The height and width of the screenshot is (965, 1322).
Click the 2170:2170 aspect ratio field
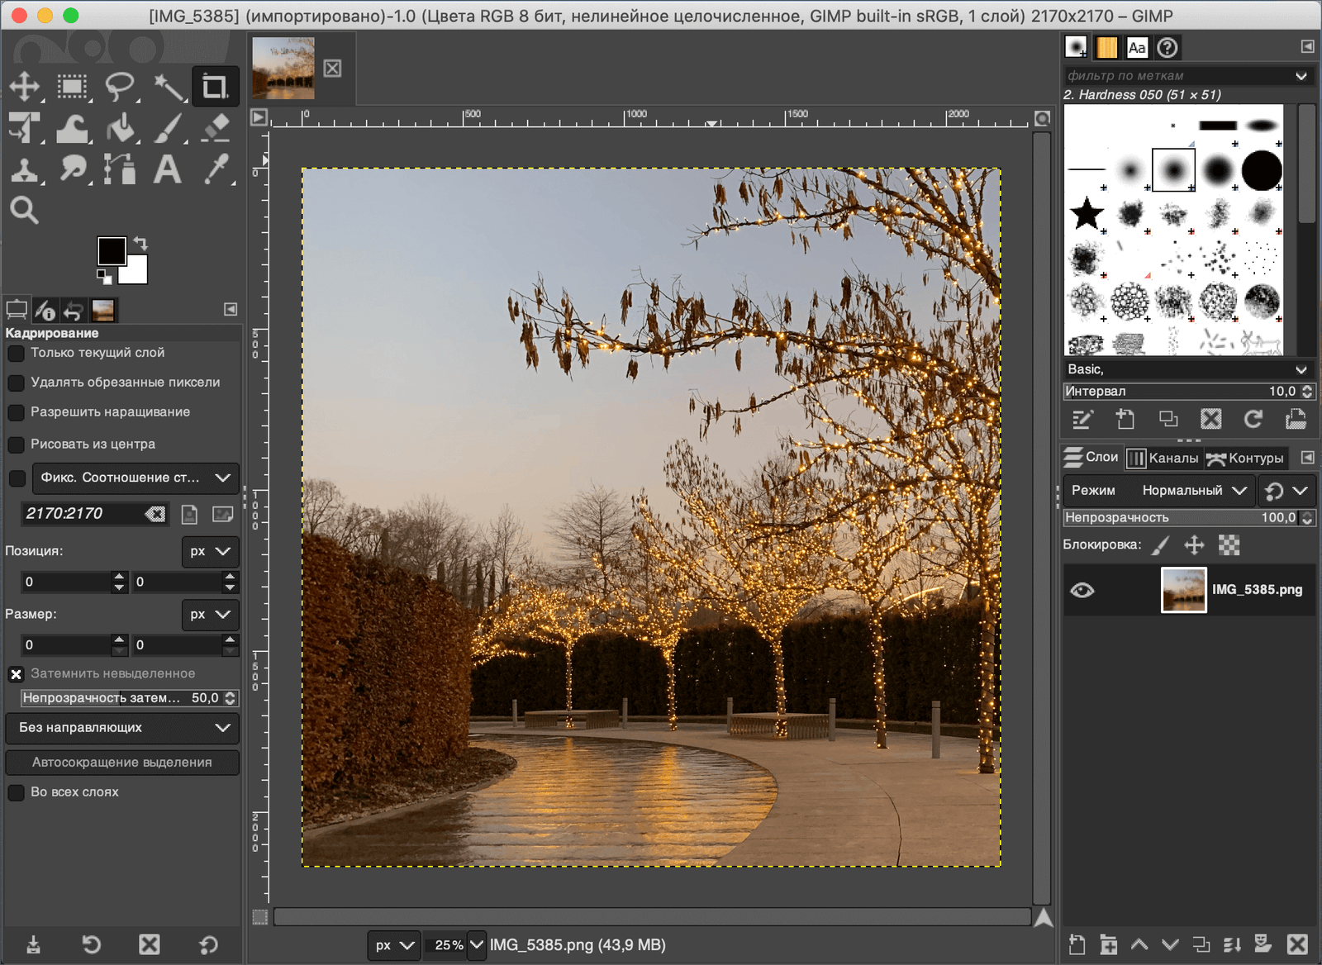pos(83,514)
